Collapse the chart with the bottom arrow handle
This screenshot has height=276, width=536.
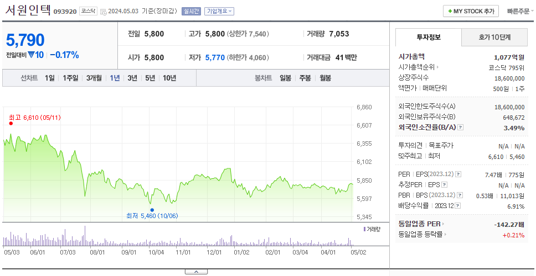(x=196, y=272)
